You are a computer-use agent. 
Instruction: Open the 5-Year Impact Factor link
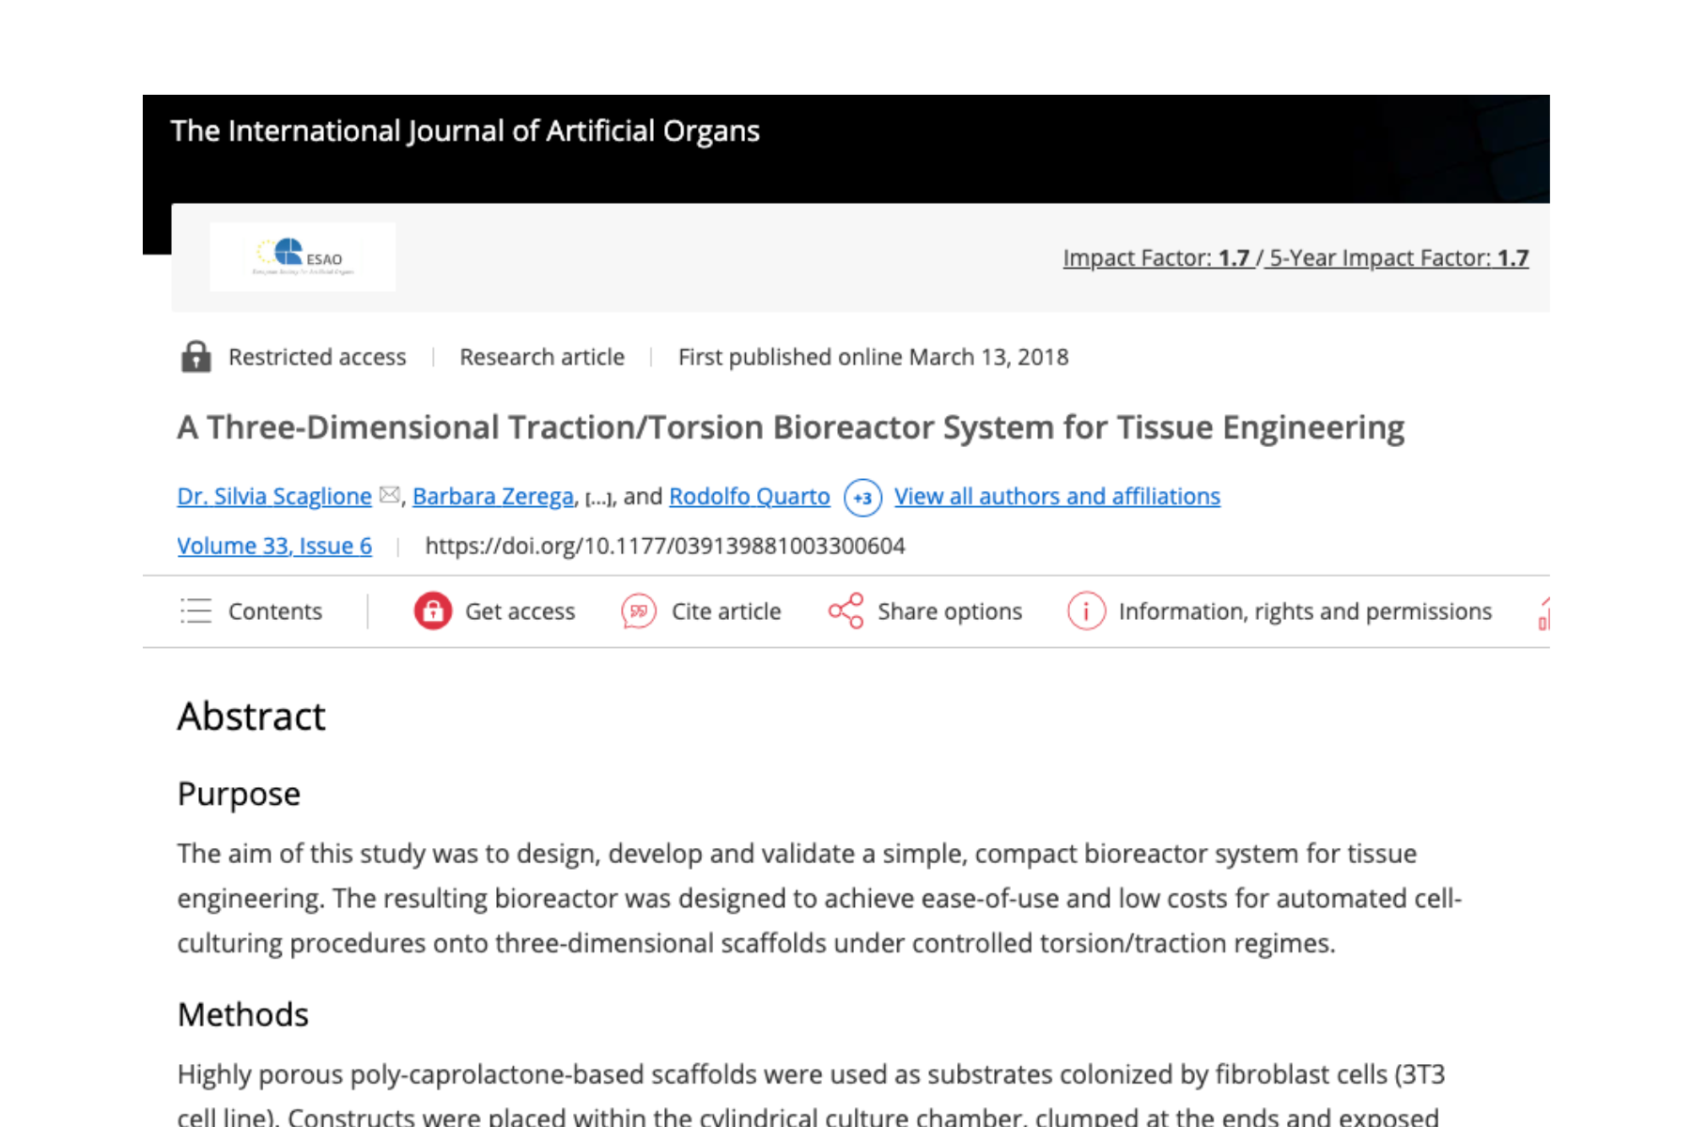(1398, 257)
